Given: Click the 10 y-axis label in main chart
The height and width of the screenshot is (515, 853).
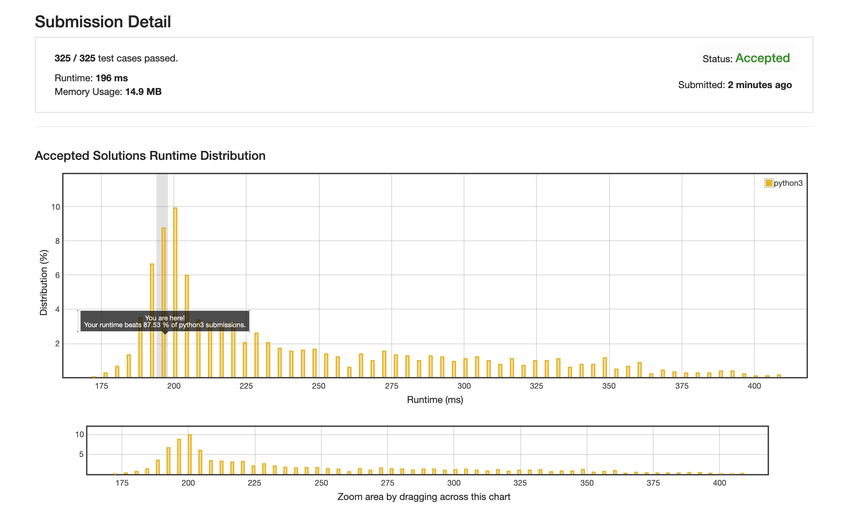Looking at the screenshot, I should click(55, 207).
